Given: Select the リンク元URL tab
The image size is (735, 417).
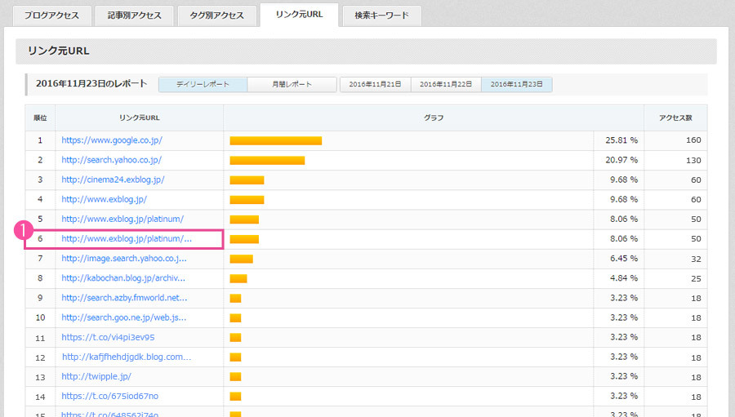Looking at the screenshot, I should pos(299,15).
